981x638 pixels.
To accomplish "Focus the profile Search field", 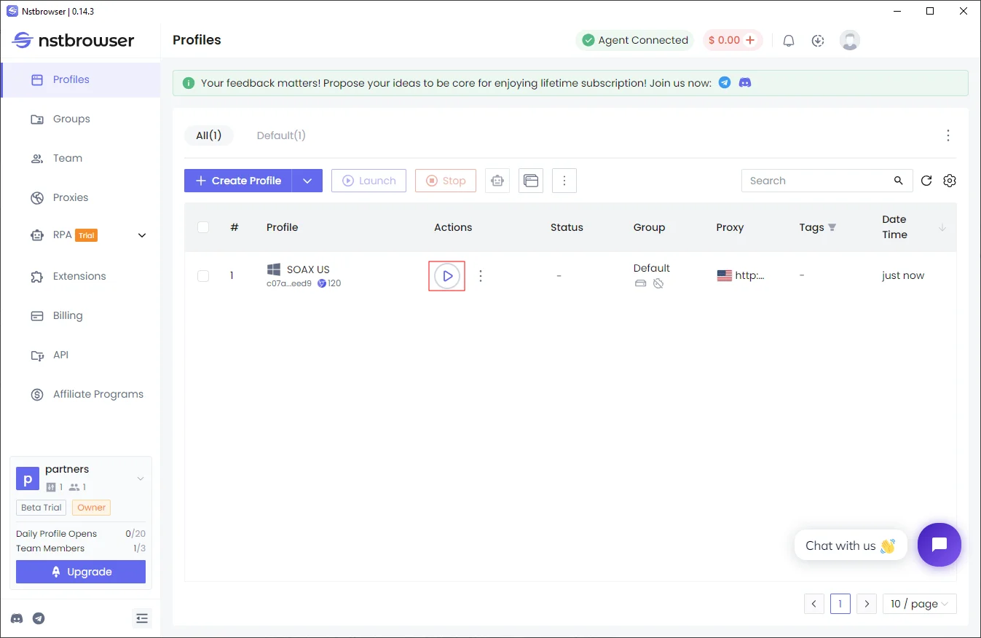I will (817, 181).
